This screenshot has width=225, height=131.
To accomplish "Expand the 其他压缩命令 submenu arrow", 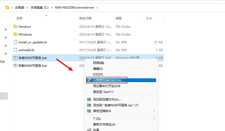I will (x=154, y=111).
